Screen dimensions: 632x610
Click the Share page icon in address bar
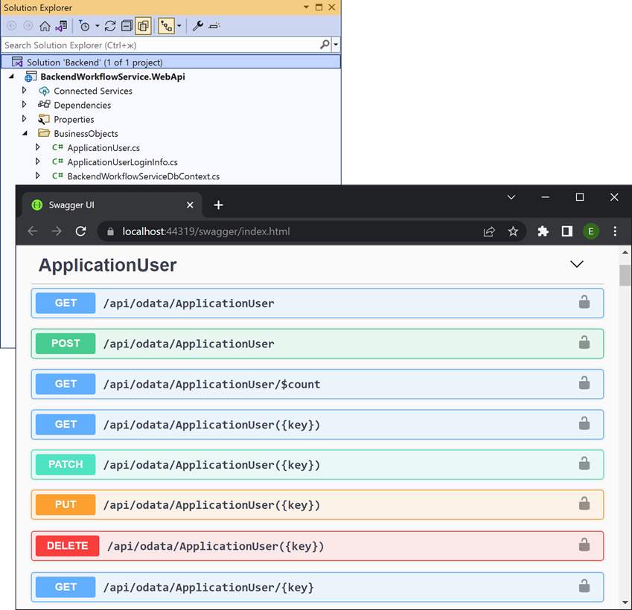pyautogui.click(x=489, y=231)
